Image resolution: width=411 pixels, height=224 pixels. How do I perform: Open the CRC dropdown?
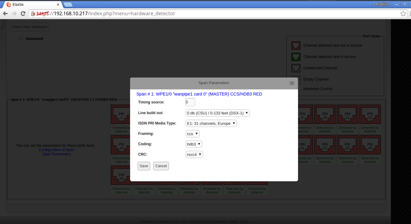pyautogui.click(x=194, y=155)
